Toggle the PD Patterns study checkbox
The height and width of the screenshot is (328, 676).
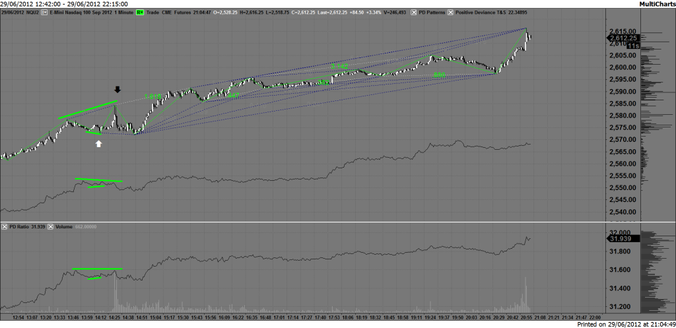click(414, 12)
